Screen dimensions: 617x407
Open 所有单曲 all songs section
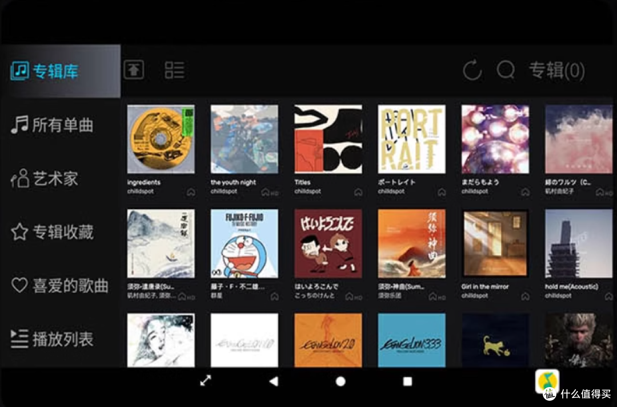[x=53, y=125]
